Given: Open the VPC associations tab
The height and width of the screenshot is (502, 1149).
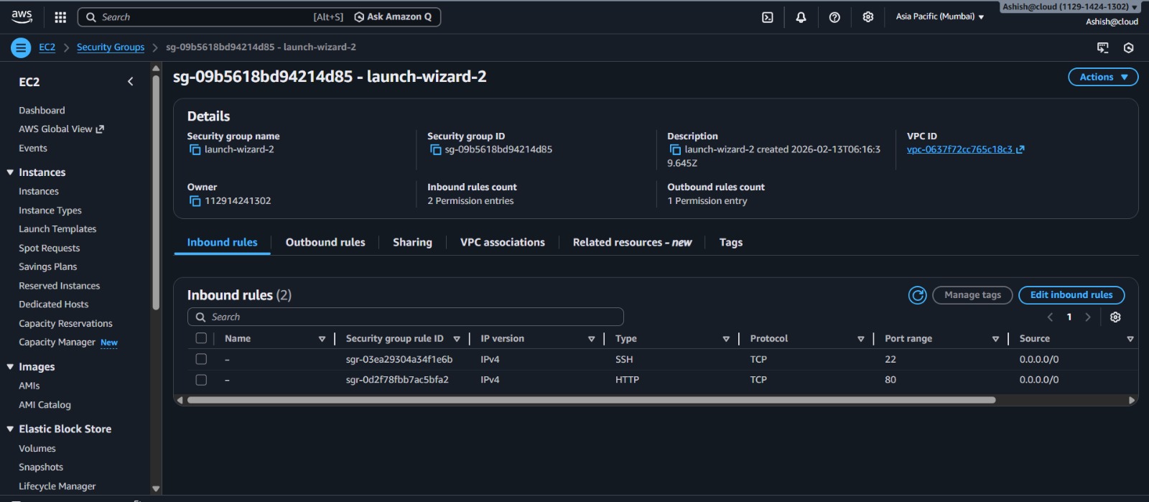Looking at the screenshot, I should coord(503,243).
